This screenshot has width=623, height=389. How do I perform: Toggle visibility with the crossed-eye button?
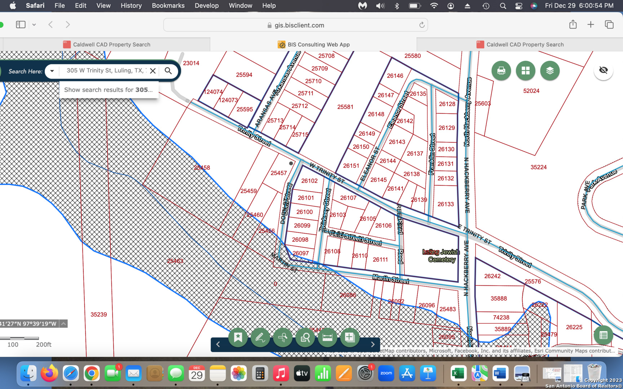603,70
